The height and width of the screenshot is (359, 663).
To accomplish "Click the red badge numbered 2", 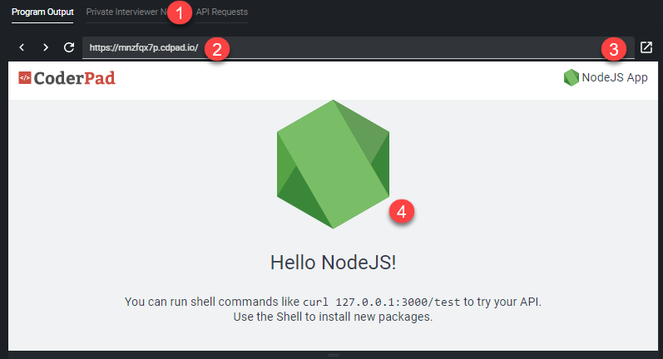I will click(x=216, y=48).
